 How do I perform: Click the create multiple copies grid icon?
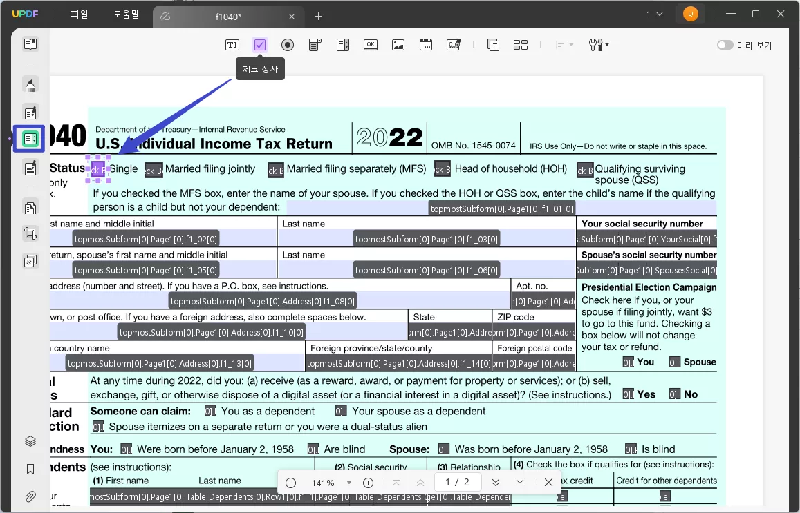[x=521, y=45]
